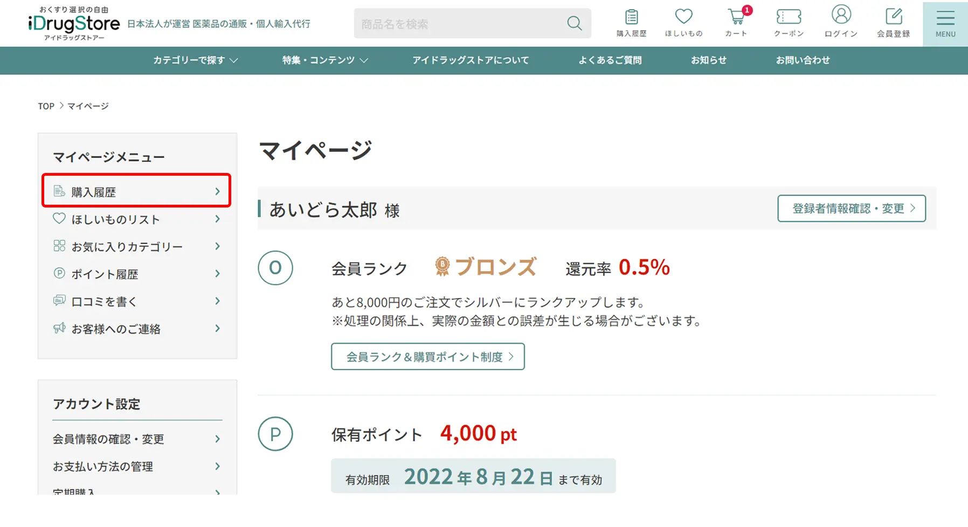Click the megaphone icon beside お客様へのご連絡
The width and height of the screenshot is (968, 527).
coord(59,328)
